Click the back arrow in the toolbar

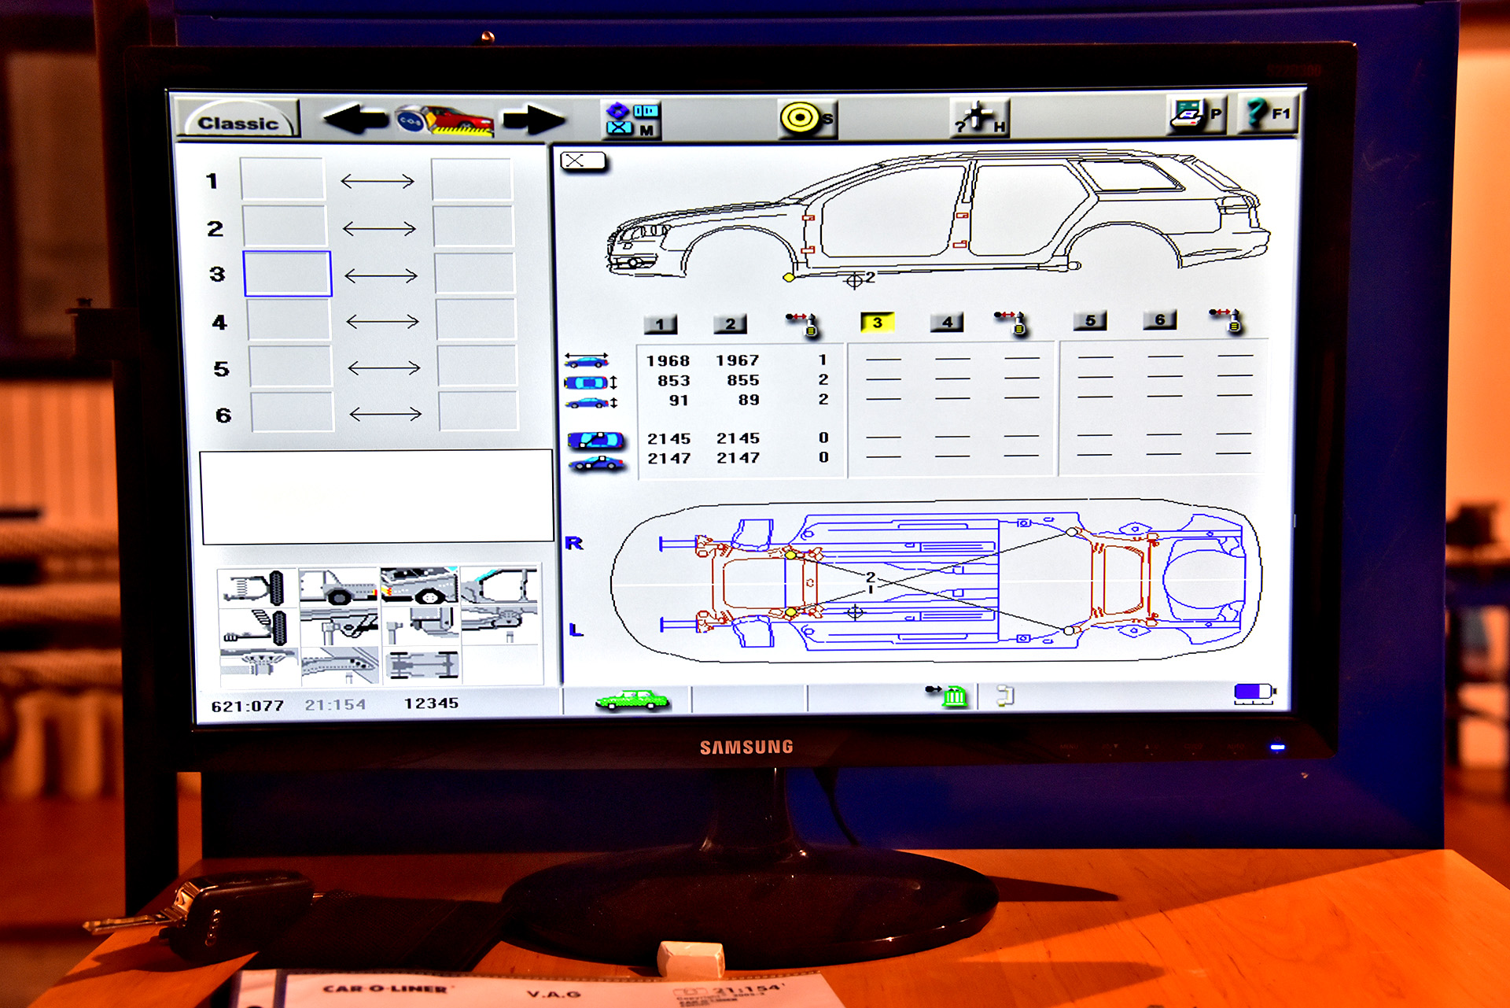pyautogui.click(x=355, y=120)
